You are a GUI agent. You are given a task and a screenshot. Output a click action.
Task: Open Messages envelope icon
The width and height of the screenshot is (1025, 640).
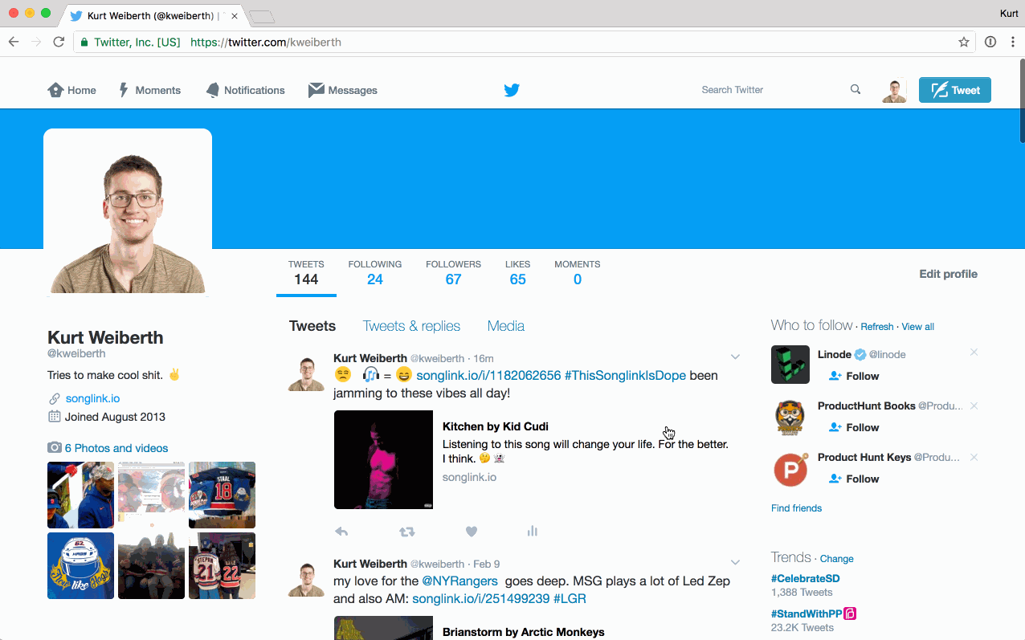pos(316,90)
